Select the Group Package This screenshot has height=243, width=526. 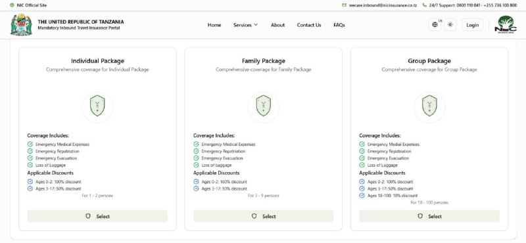pos(429,216)
